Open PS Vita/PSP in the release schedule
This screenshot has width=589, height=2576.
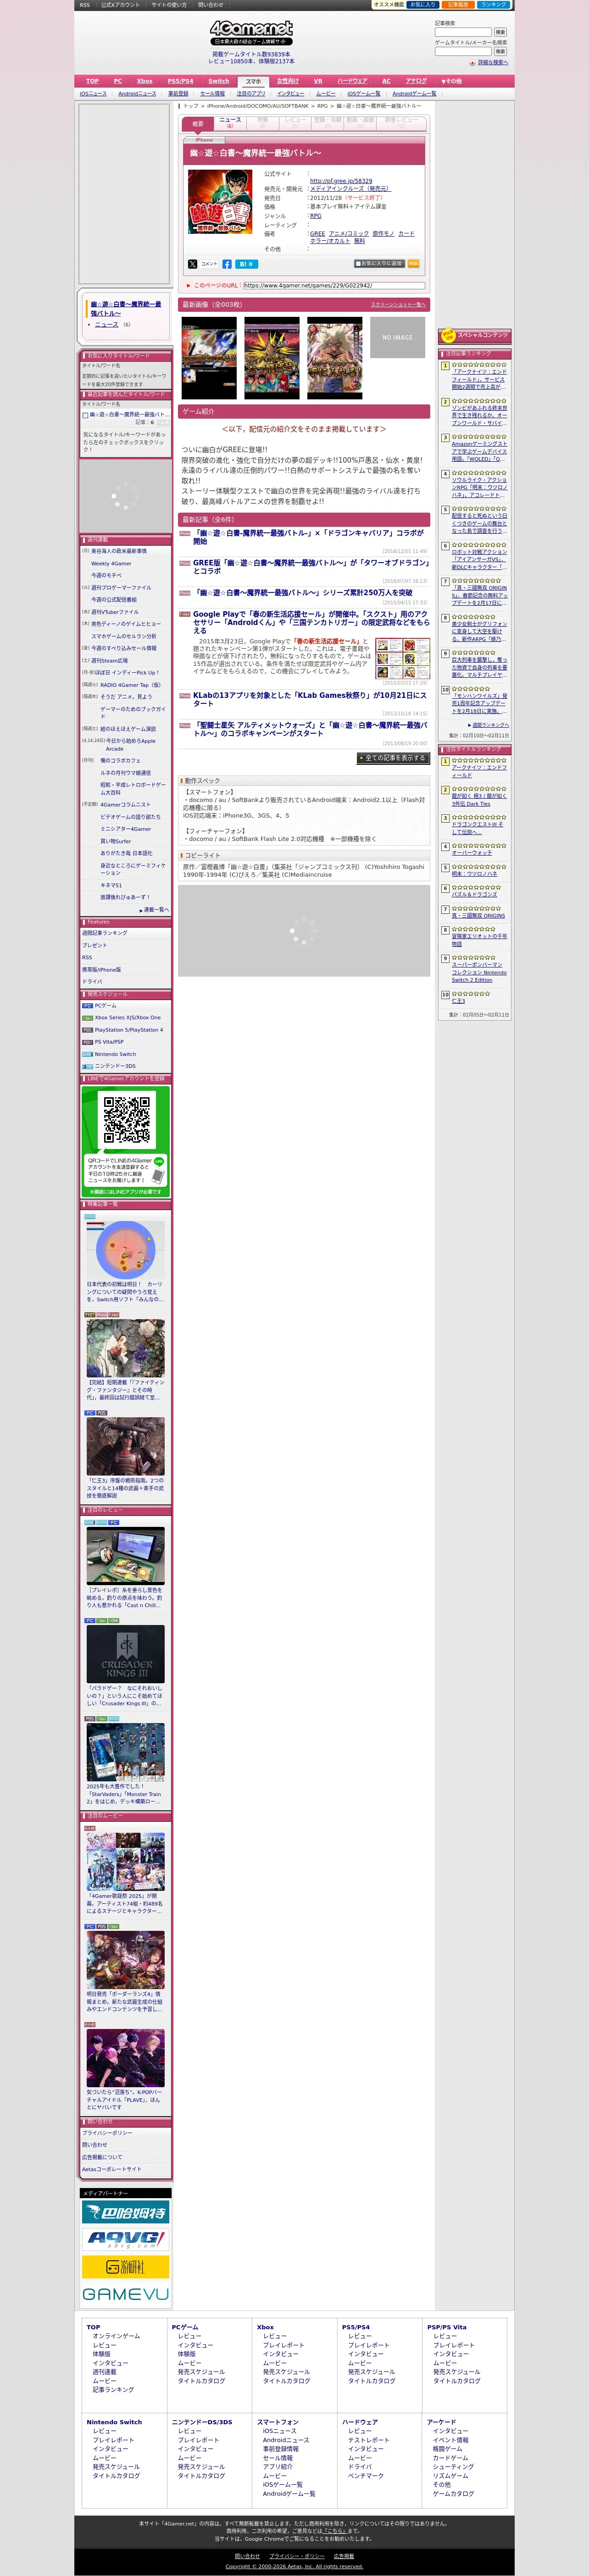(110, 1042)
